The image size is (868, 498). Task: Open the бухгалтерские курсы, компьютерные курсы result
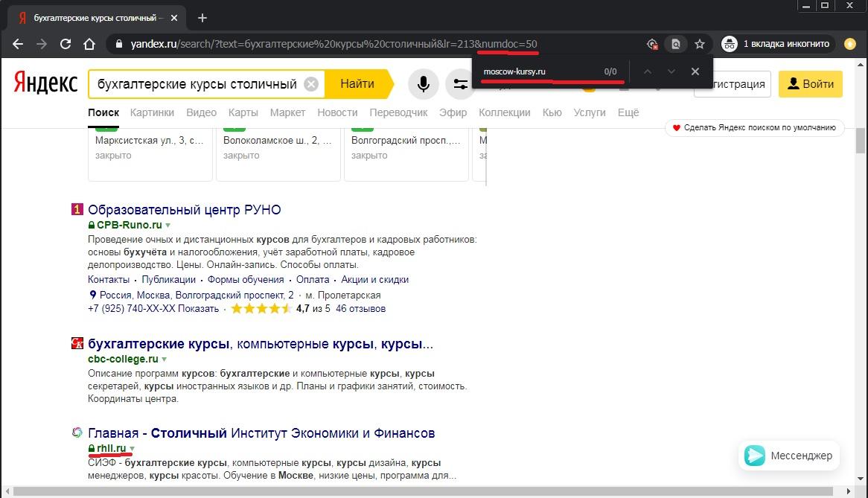[x=261, y=344]
